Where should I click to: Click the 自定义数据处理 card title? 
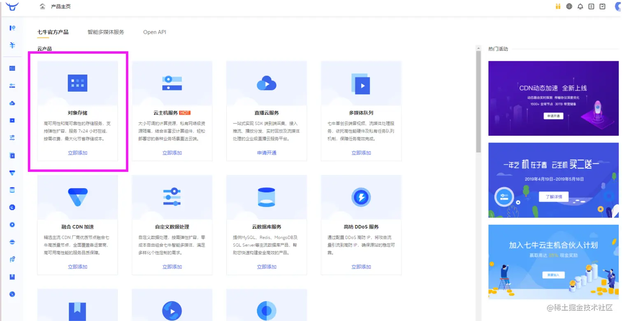click(x=172, y=227)
